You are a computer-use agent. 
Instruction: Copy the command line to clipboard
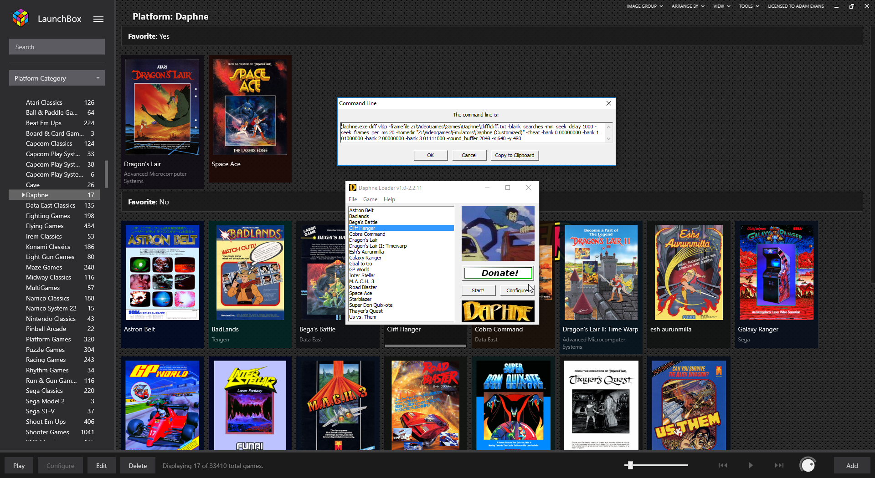click(515, 155)
